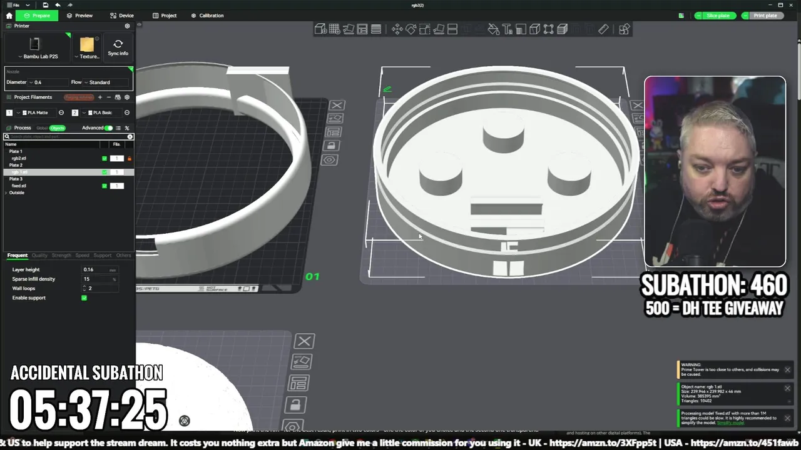Select the Scale tool icon
This screenshot has height=450, width=801.
point(425,29)
